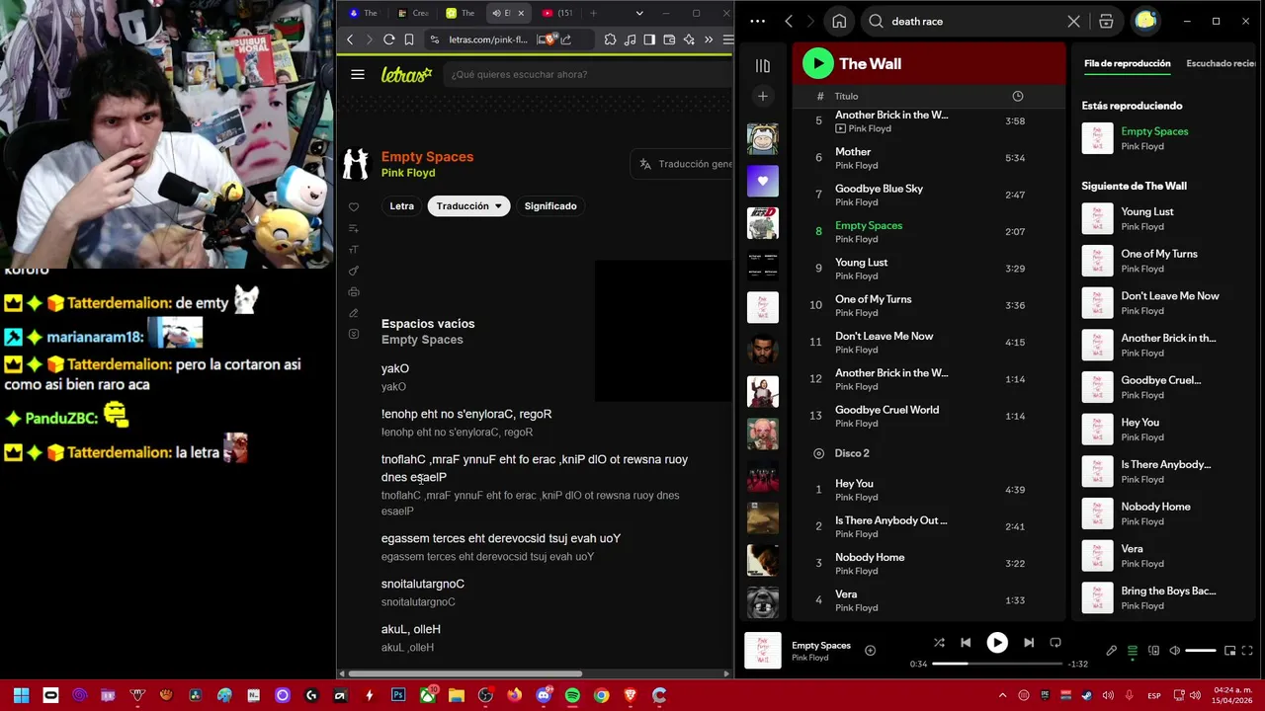The height and width of the screenshot is (711, 1265).
Task: Click the song progress bar
Action: [x=997, y=664]
